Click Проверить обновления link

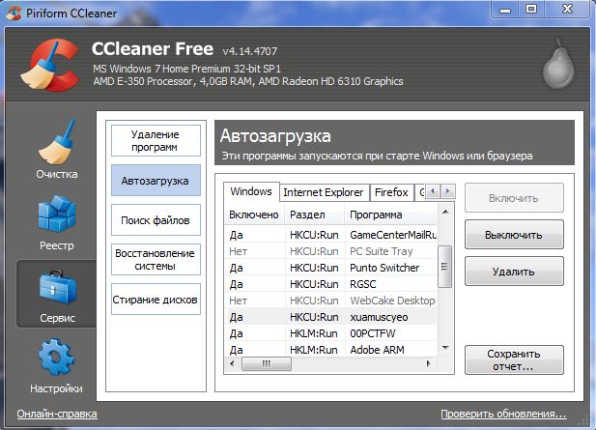pos(503,414)
